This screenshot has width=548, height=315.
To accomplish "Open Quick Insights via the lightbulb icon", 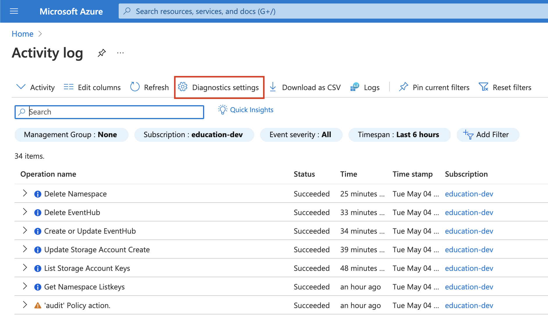I will click(x=223, y=110).
